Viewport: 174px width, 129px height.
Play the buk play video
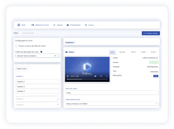point(68,76)
